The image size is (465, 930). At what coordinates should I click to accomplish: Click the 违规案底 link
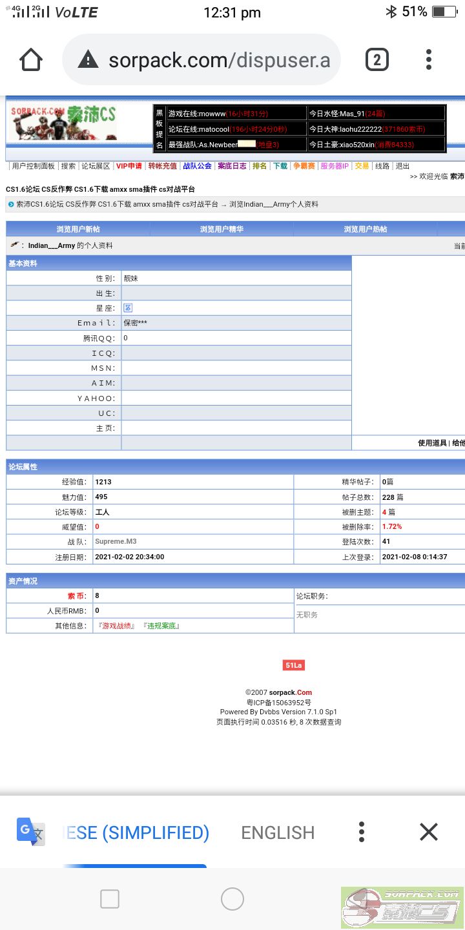[x=161, y=626]
